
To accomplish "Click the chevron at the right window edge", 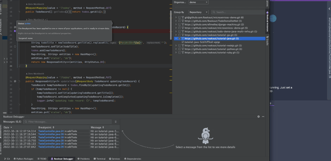I will click(x=329, y=9).
